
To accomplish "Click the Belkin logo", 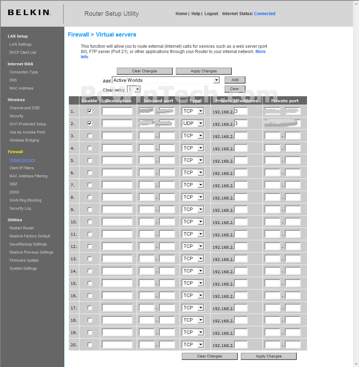I will [x=29, y=13].
